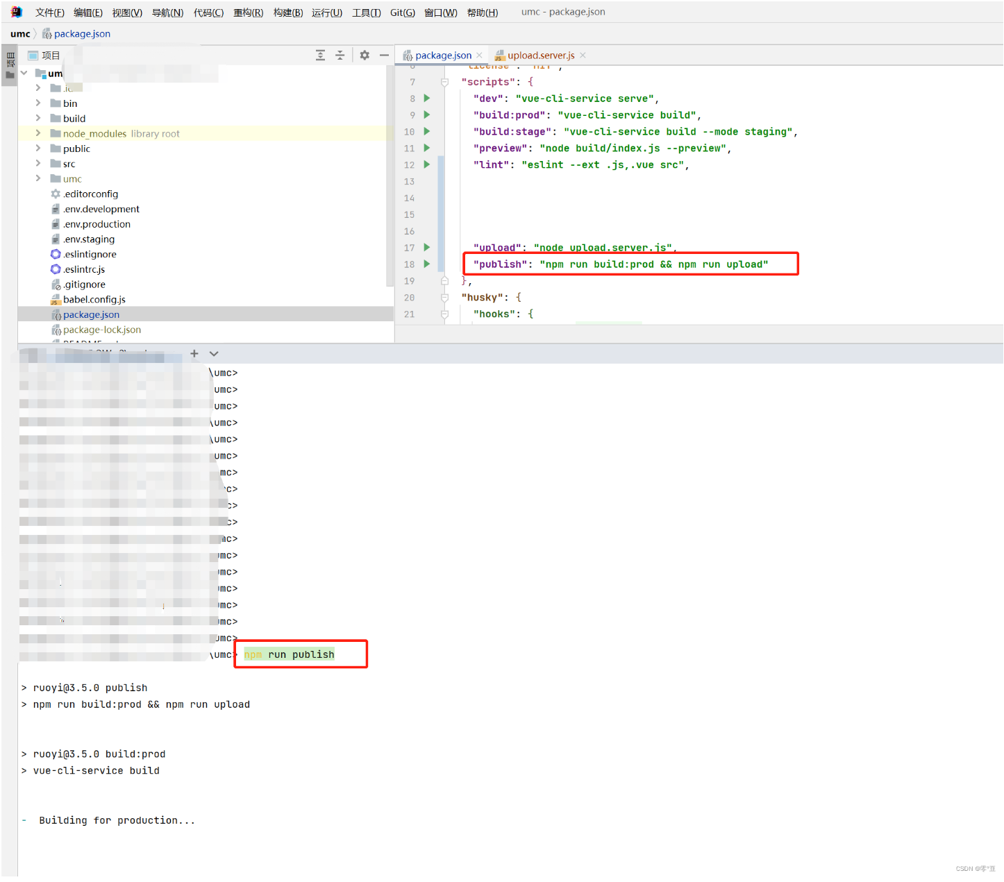The image size is (1004, 882).
Task: Toggle fold on the "scripts" block
Action: click(445, 82)
